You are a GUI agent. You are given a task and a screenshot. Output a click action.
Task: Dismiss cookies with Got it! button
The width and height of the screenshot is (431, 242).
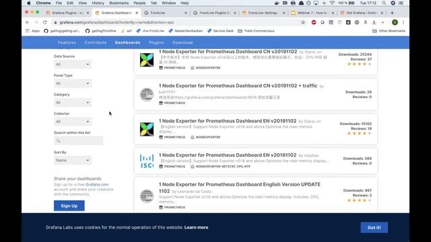pos(374,227)
